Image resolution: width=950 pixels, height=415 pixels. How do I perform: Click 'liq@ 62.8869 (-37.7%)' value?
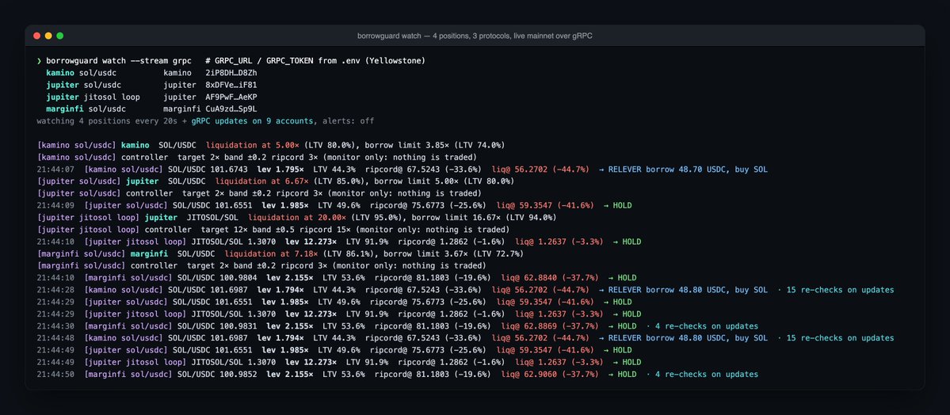550,326
